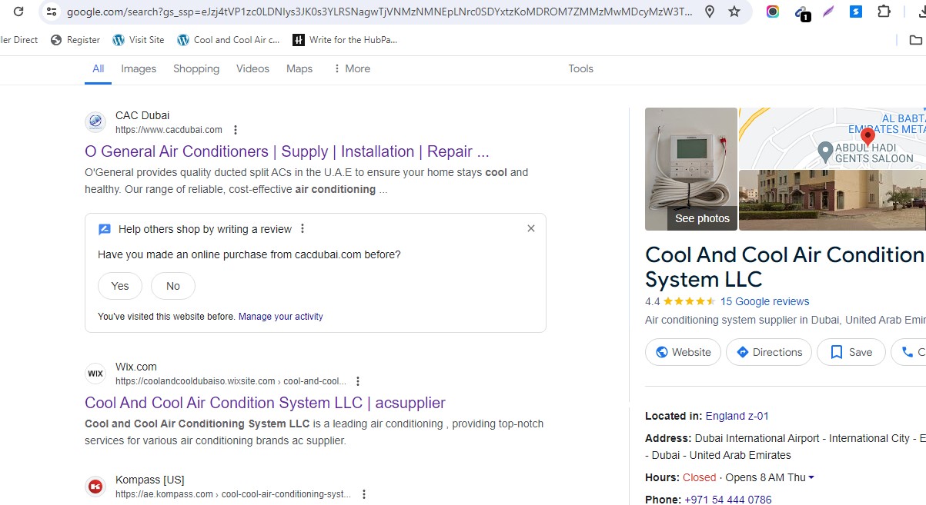
Task: Switch to Maps search tab
Action: tap(299, 68)
